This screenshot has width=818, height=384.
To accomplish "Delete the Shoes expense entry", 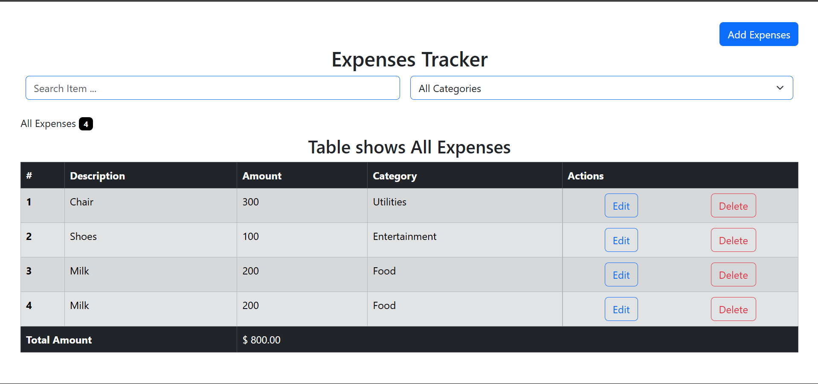I will [733, 240].
